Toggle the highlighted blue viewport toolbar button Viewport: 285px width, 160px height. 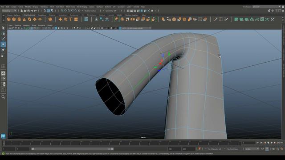click(x=56, y=28)
